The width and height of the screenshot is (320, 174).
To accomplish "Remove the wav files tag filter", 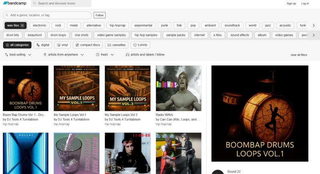I will click(22, 25).
